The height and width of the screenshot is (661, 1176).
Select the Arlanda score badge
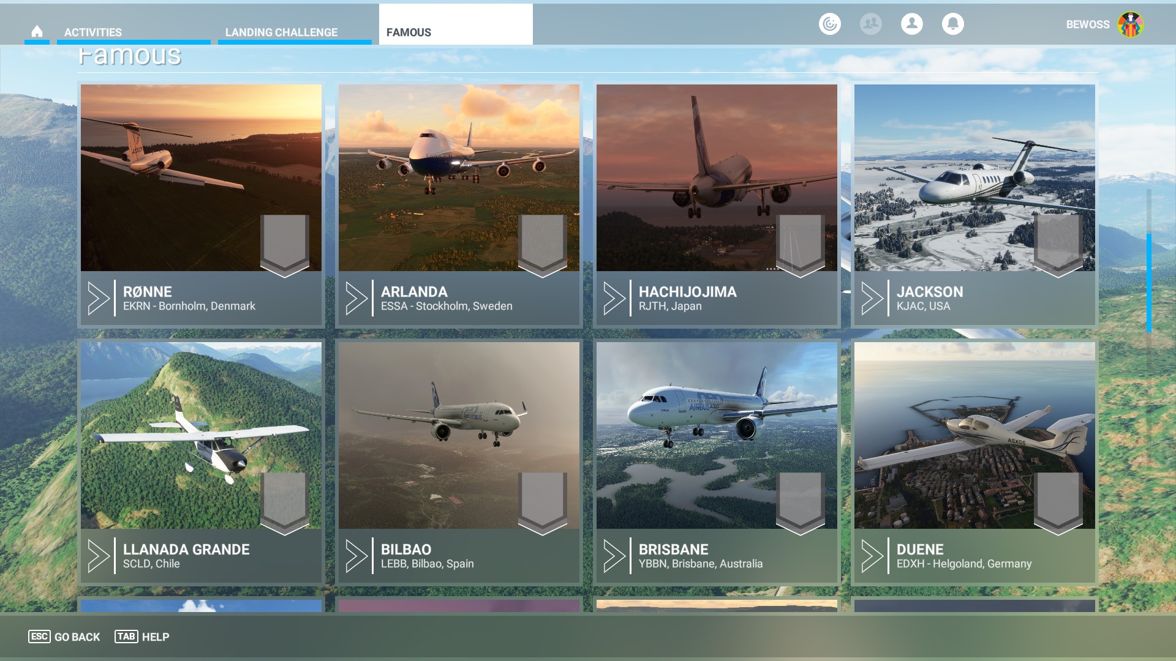(x=543, y=245)
